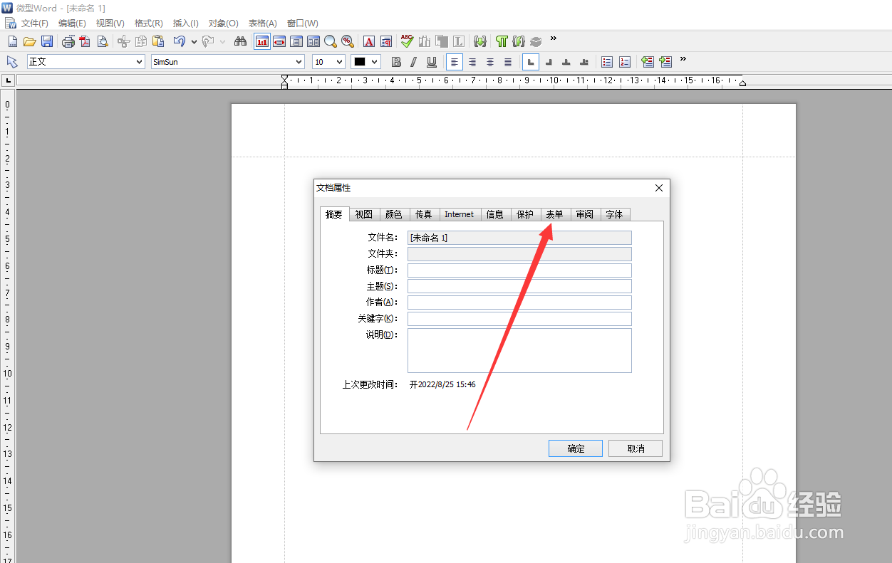Toggle italic formatting
Image resolution: width=892 pixels, height=563 pixels.
(413, 62)
